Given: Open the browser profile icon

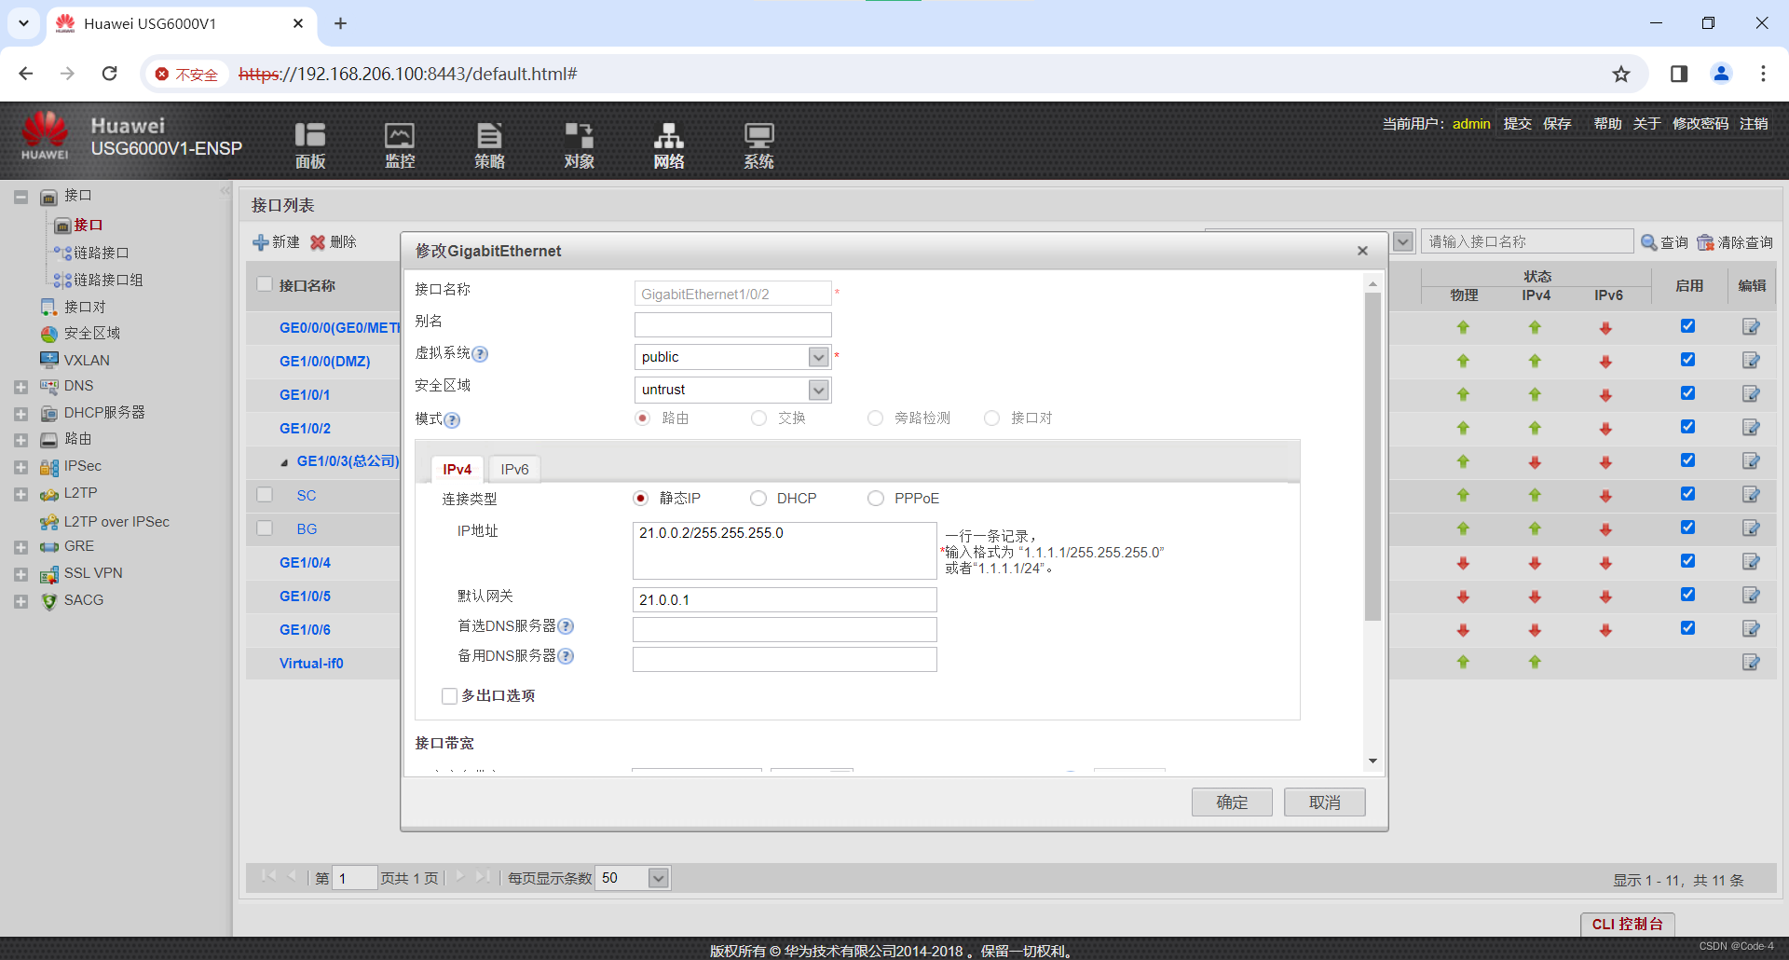Looking at the screenshot, I should tap(1721, 74).
